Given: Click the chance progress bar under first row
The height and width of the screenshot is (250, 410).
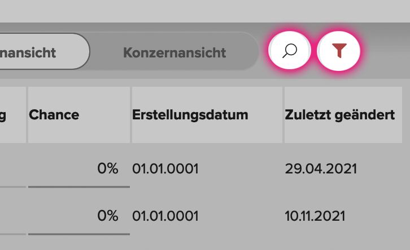Looking at the screenshot, I should pos(79,187).
